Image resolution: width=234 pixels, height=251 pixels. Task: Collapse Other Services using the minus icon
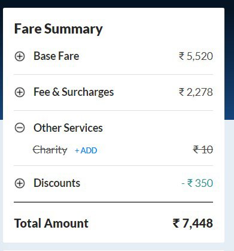[x=20, y=128]
